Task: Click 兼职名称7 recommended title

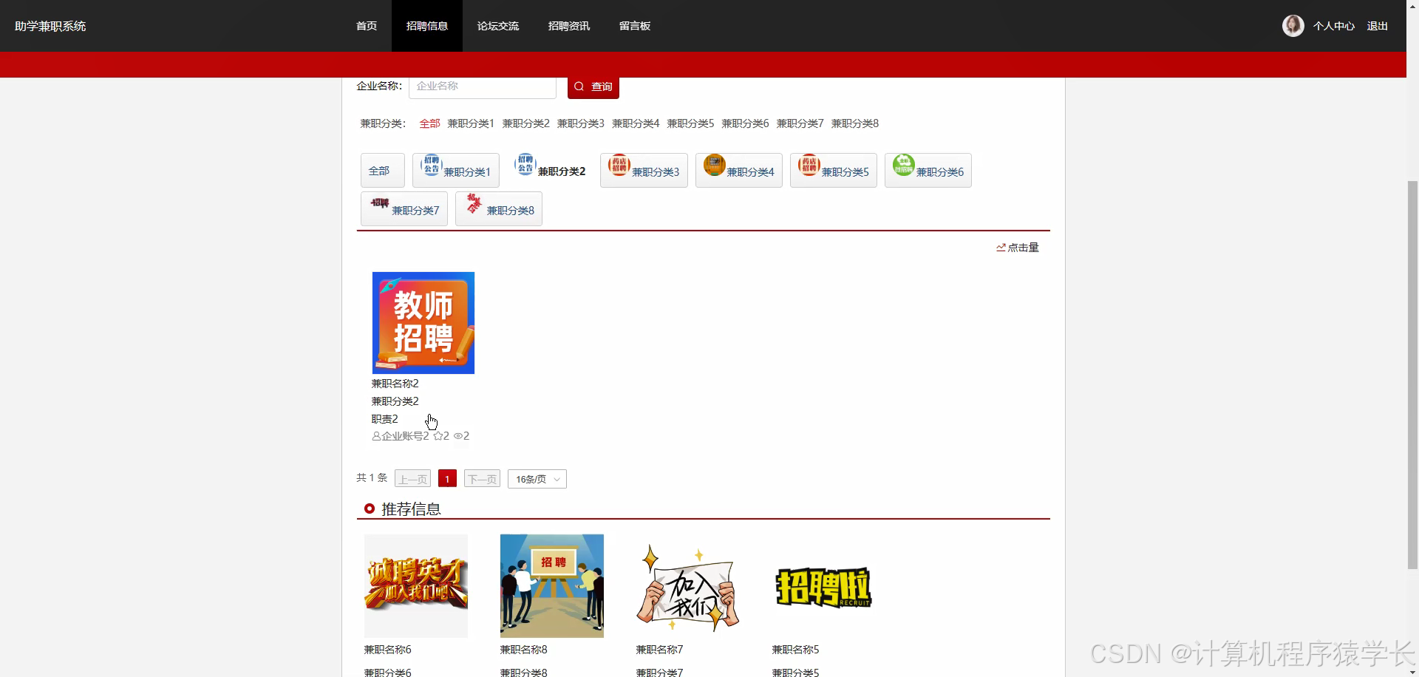Action: tap(659, 650)
